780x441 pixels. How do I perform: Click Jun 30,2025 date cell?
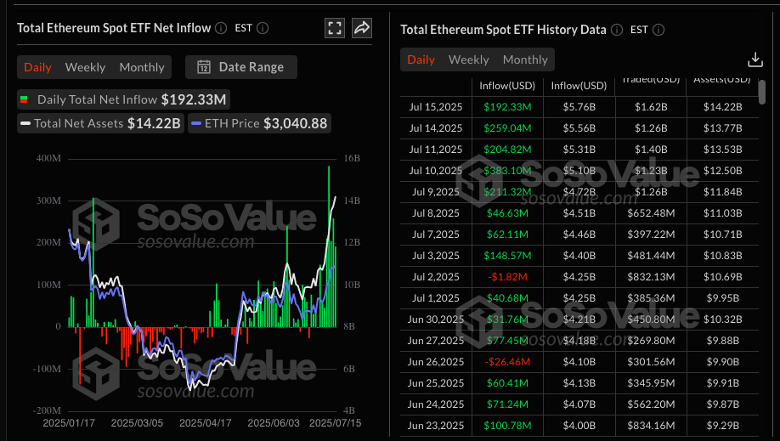tap(436, 319)
